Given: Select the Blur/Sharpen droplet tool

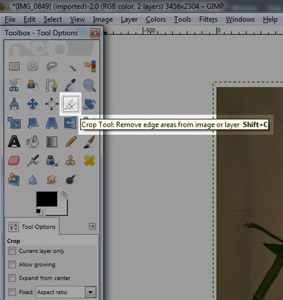Looking at the screenshot, I should click(x=33, y=180).
